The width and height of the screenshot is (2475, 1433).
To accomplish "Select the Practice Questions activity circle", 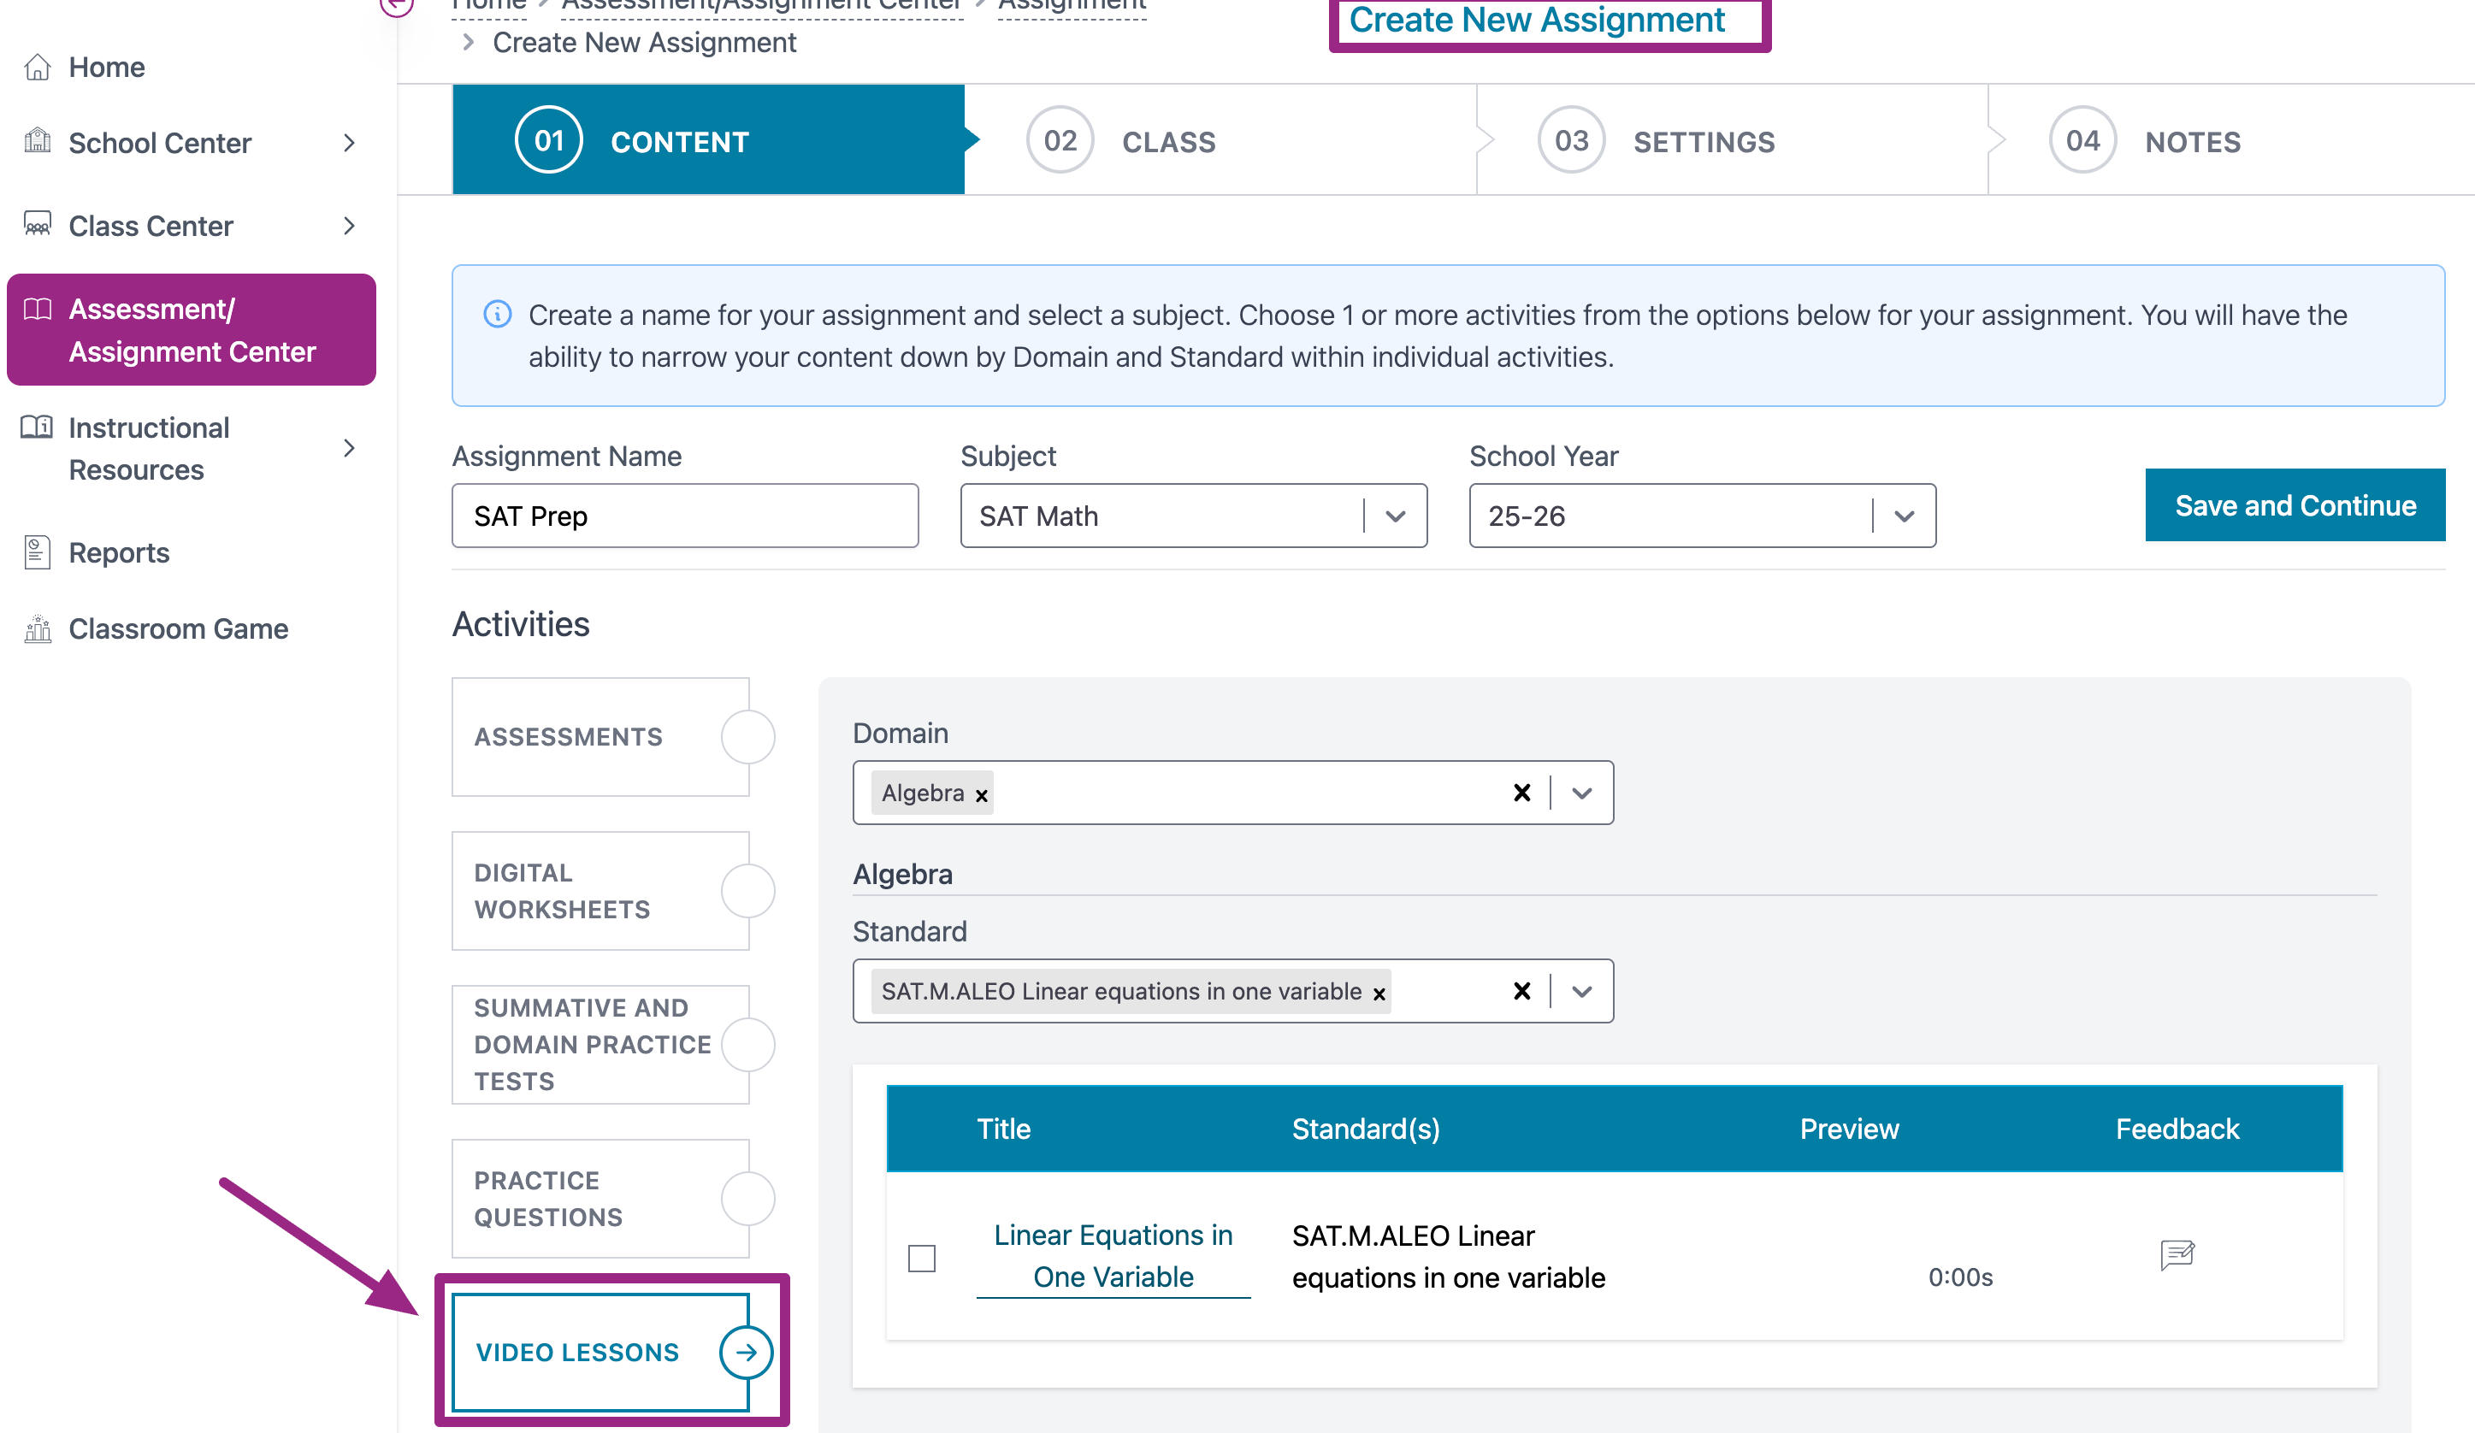I will click(x=747, y=1197).
